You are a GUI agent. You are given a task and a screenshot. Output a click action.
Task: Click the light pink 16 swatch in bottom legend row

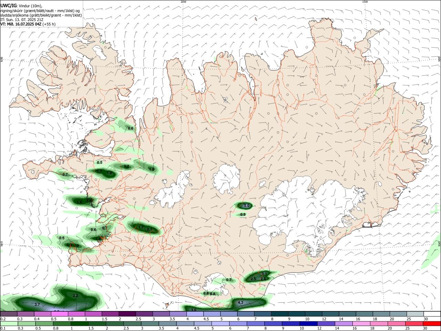tap(361, 324)
